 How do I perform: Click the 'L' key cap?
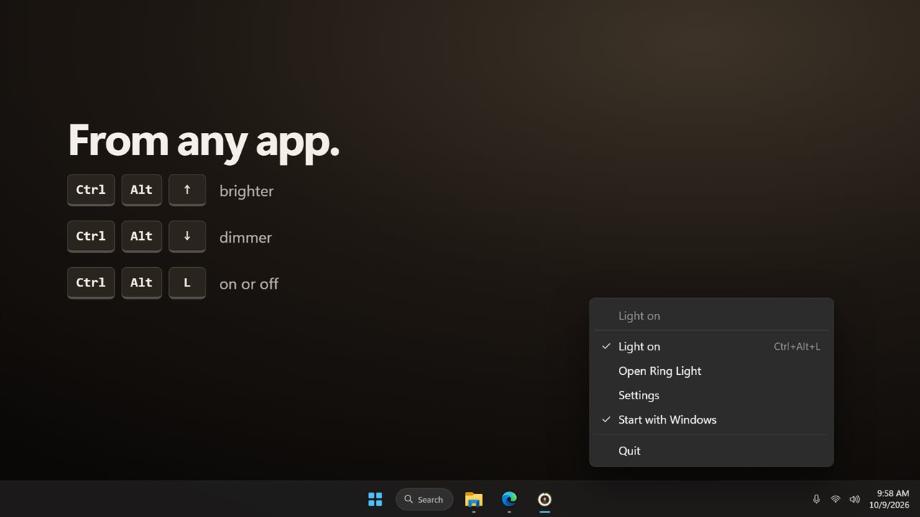pos(187,283)
